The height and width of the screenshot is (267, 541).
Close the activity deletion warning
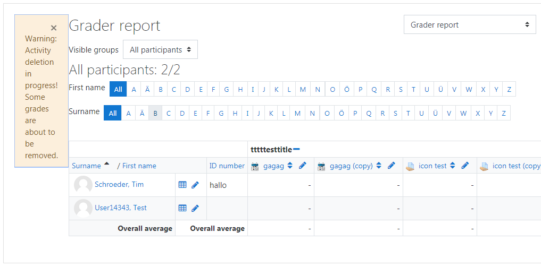tap(54, 28)
